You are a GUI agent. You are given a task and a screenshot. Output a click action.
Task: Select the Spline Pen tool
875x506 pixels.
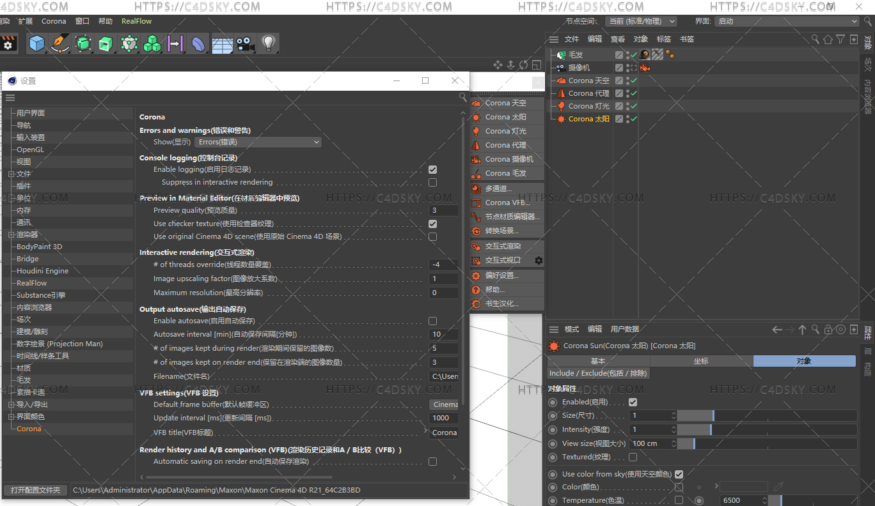point(60,43)
